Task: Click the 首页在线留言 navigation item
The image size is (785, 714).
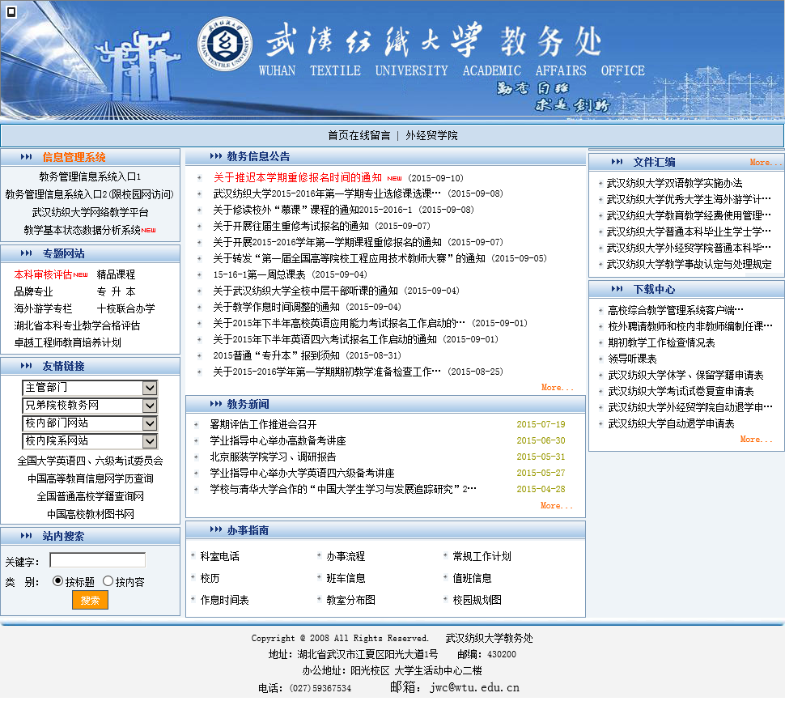Action: (x=359, y=135)
